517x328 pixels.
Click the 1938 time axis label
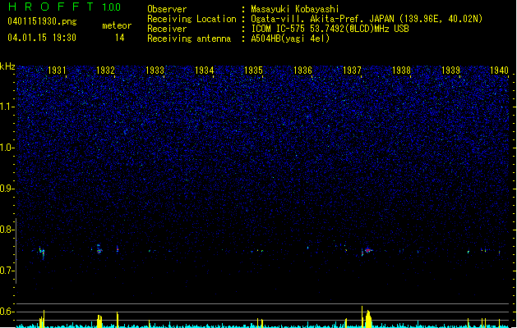(402, 71)
